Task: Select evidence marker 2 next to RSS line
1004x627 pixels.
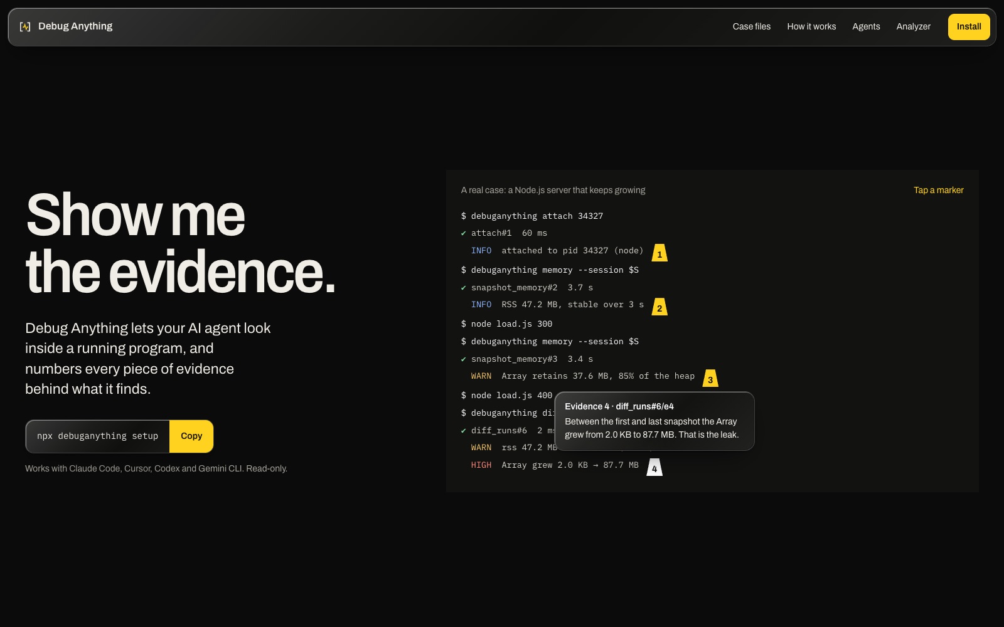Action: coord(660,307)
